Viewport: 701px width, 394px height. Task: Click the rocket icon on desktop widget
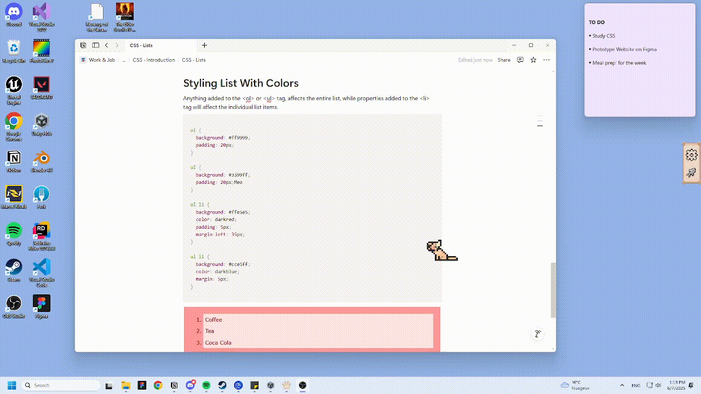691,173
